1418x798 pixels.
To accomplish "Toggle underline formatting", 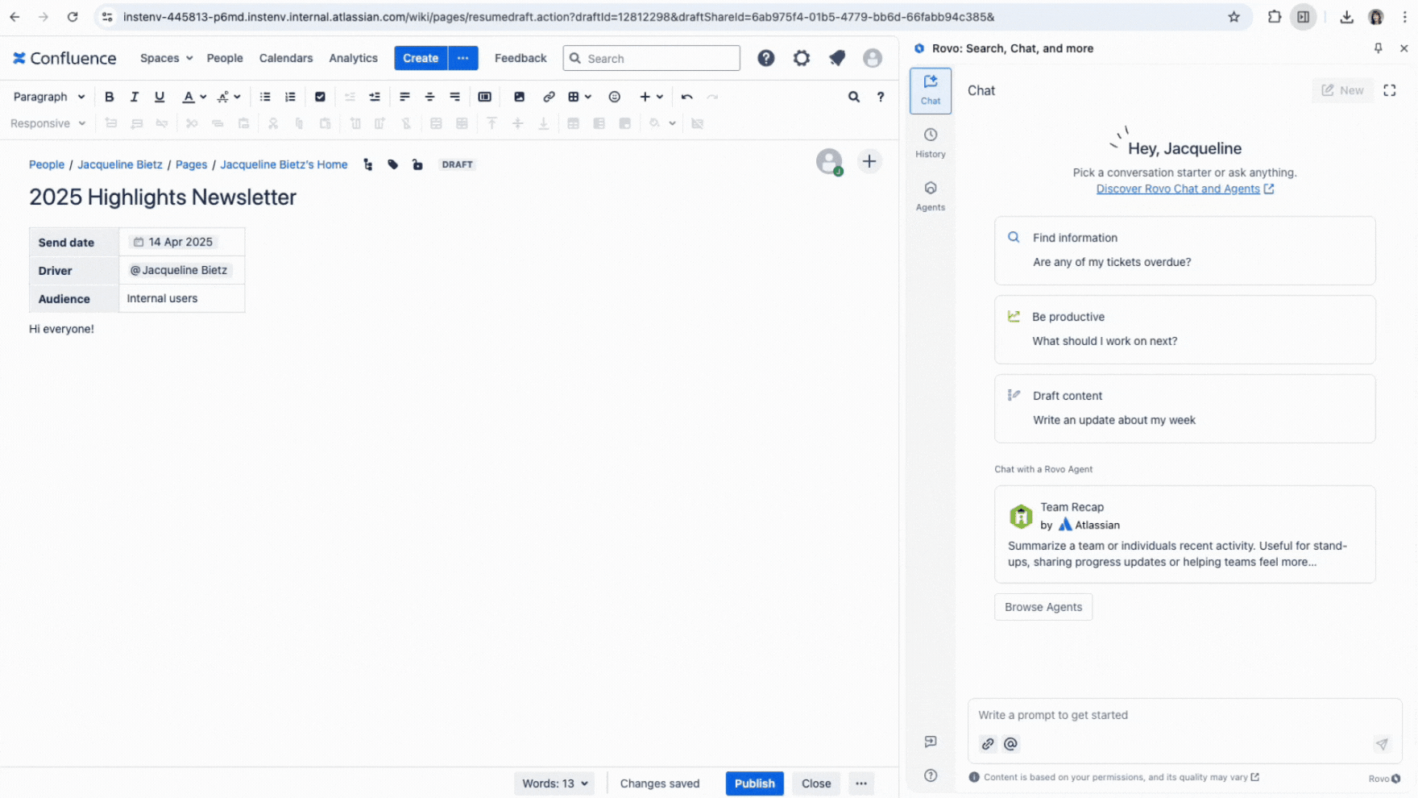I will tap(160, 97).
